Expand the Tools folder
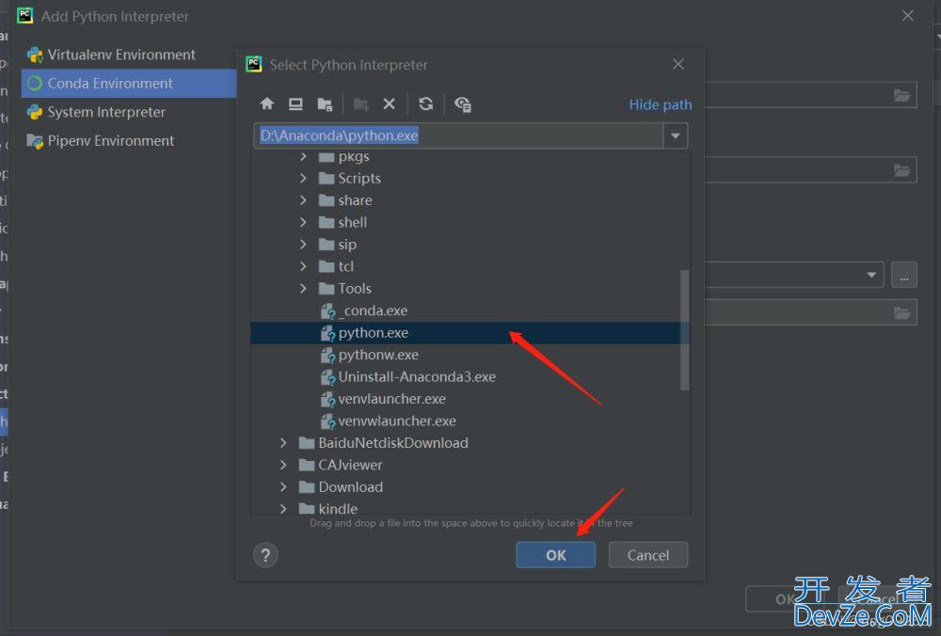 [303, 289]
